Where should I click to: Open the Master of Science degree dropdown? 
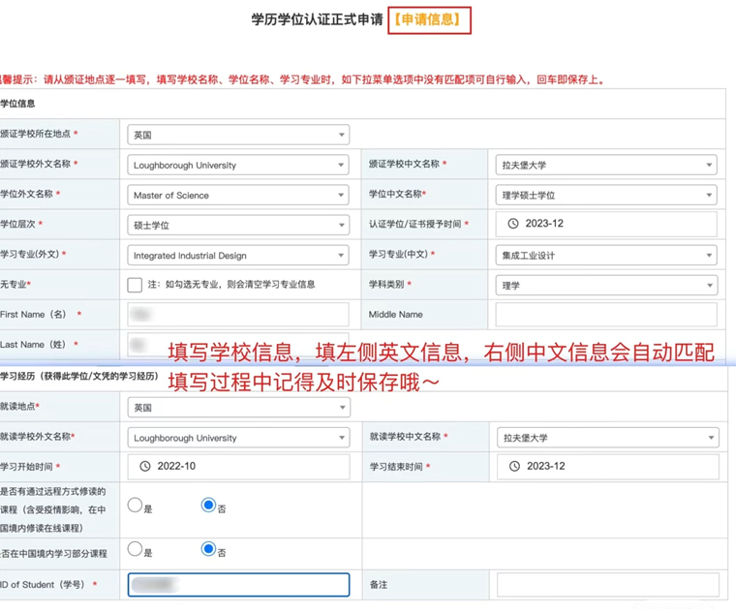(238, 195)
